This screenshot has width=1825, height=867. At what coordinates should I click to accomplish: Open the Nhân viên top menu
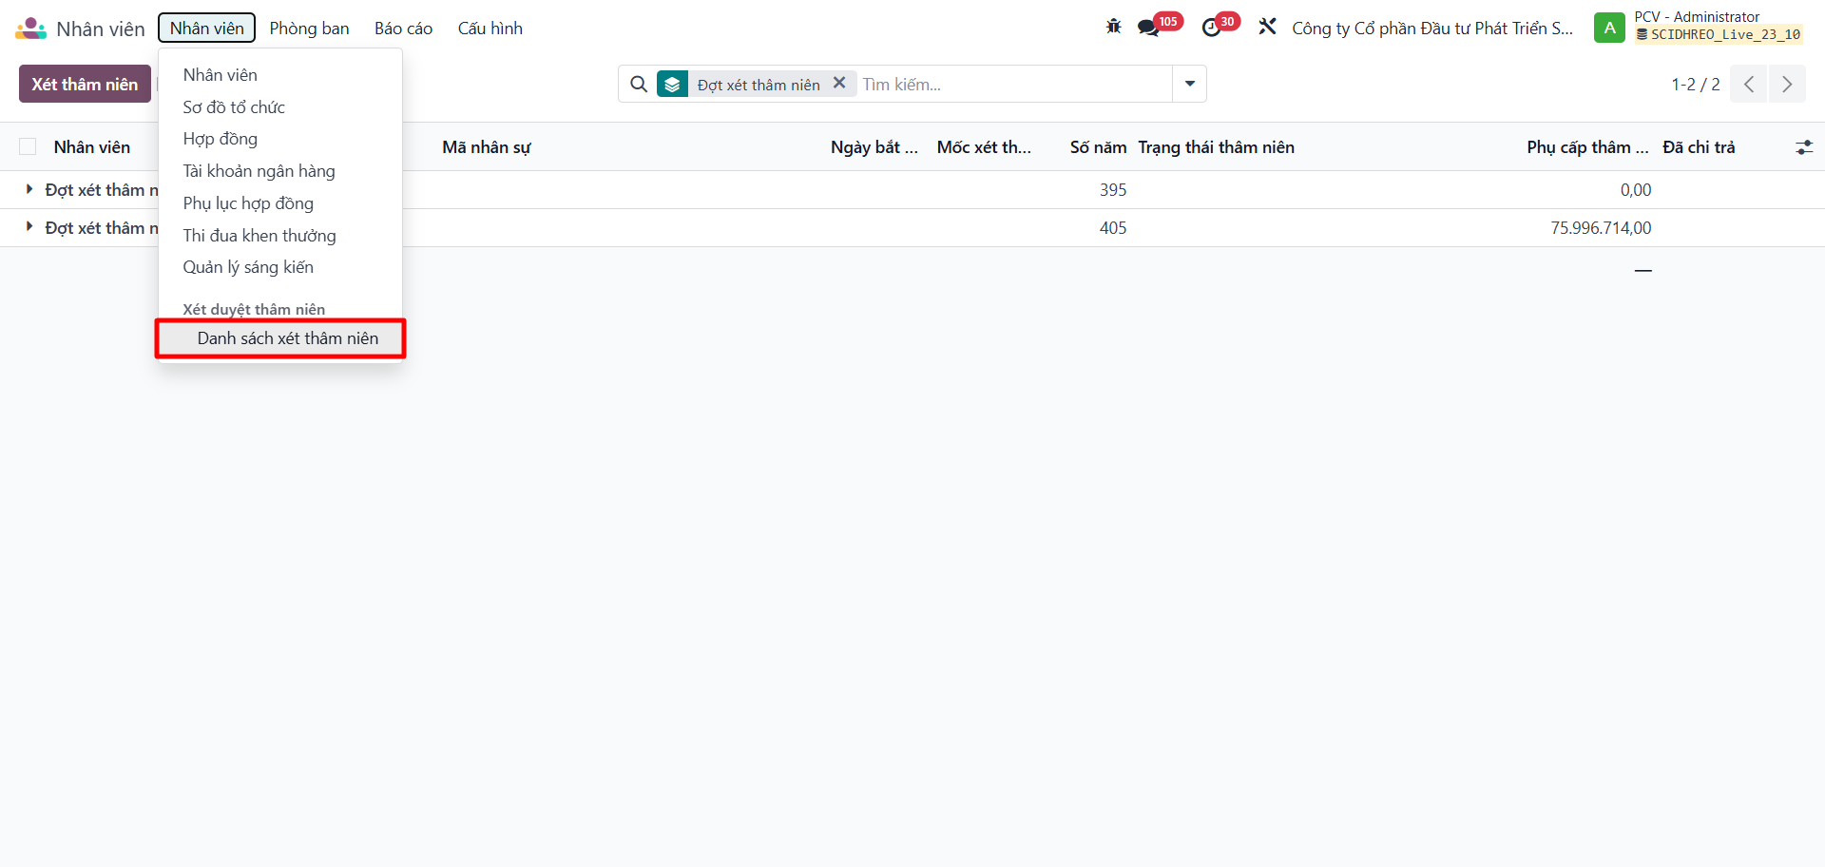(207, 29)
